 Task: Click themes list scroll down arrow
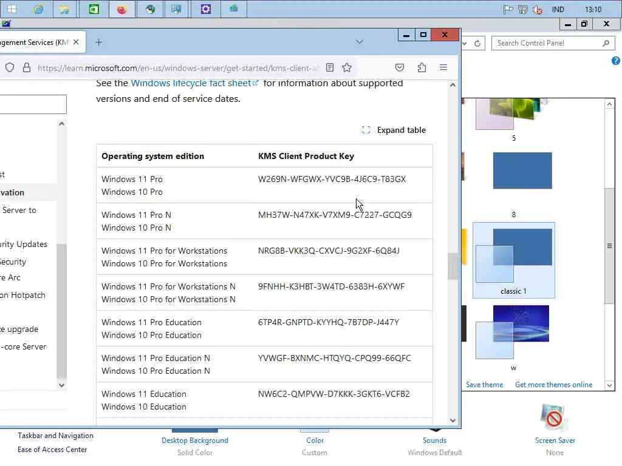click(x=609, y=385)
